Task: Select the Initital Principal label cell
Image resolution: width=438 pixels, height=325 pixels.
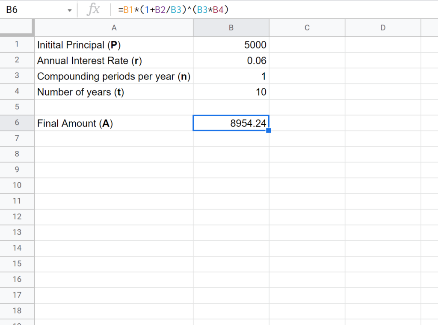Action: click(114, 45)
